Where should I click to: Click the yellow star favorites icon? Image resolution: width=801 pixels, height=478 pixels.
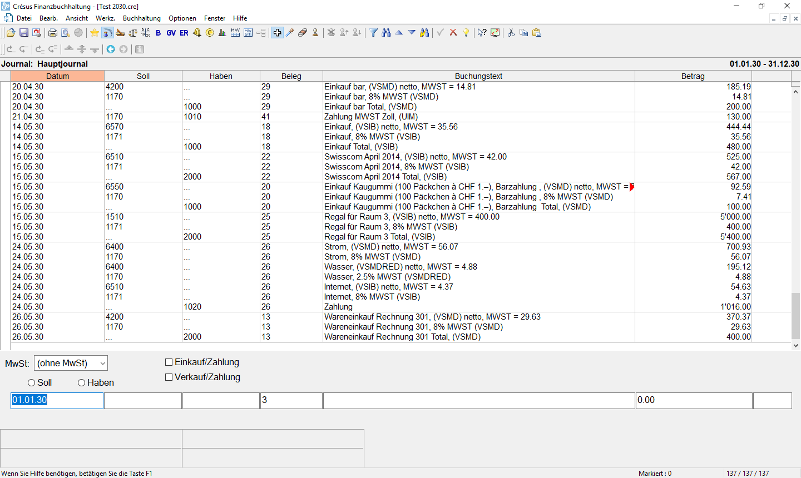(x=95, y=33)
